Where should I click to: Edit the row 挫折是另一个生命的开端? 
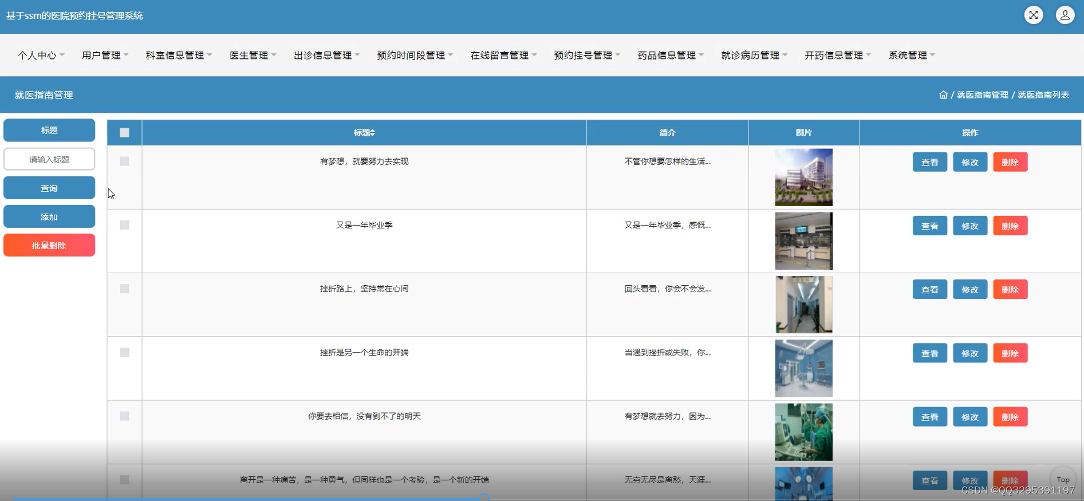click(x=970, y=353)
